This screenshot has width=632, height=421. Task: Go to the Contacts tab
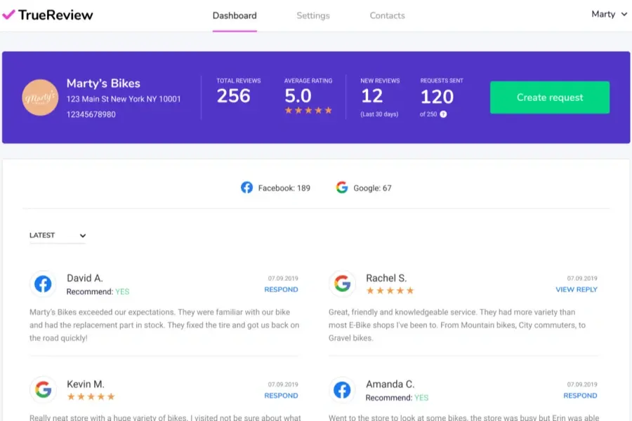(388, 15)
